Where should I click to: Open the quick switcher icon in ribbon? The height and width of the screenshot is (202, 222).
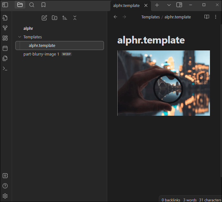coord(5,18)
